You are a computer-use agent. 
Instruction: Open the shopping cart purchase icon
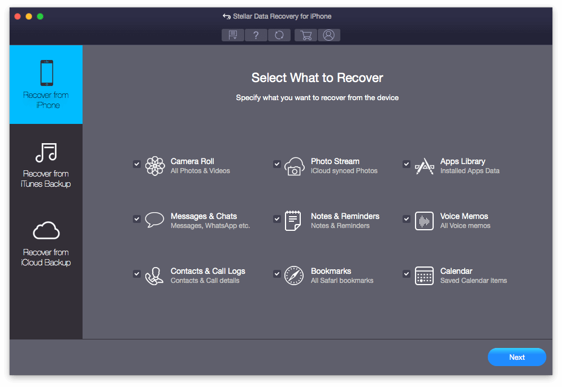(306, 35)
